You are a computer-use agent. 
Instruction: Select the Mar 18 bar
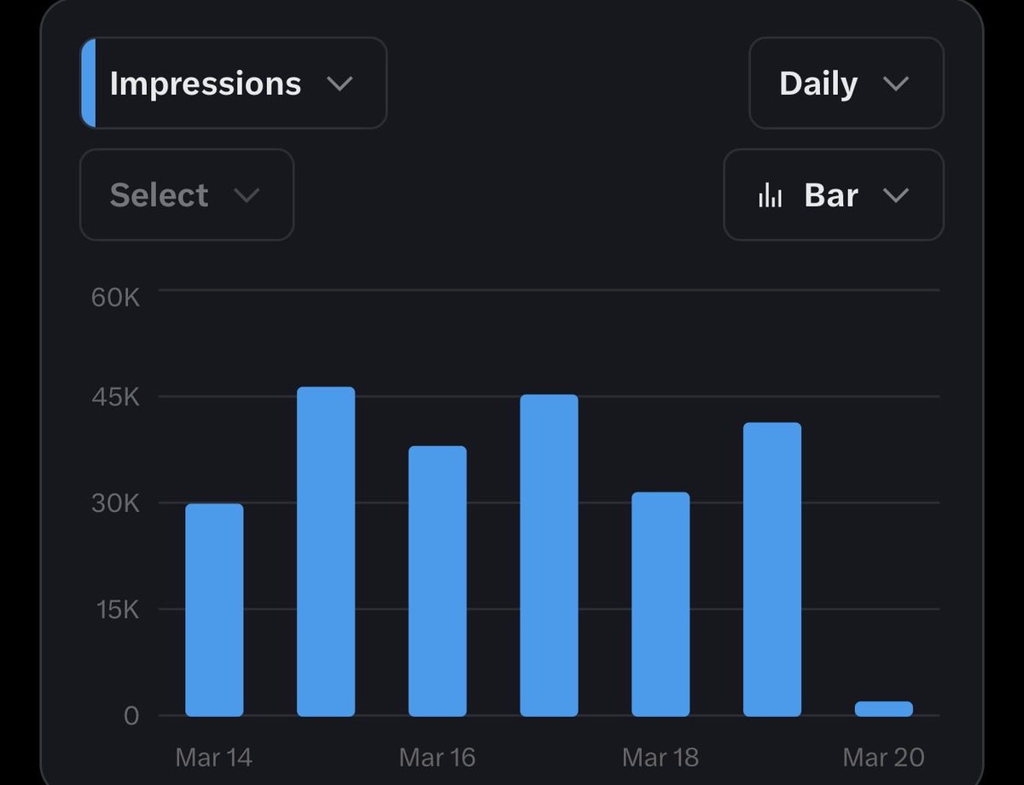[660, 604]
